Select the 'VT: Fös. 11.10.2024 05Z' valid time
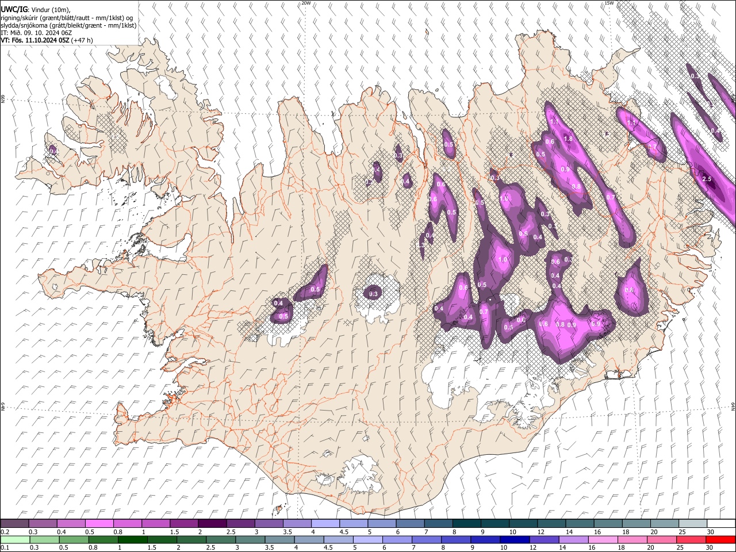The width and height of the screenshot is (736, 552). [34, 40]
